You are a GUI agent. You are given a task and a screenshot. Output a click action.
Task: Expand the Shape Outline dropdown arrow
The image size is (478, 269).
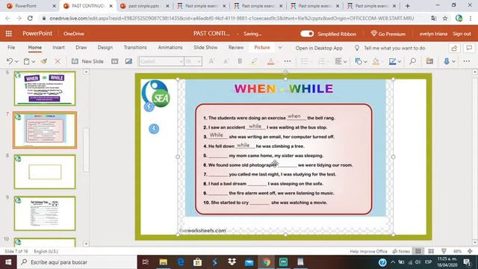coord(399,62)
